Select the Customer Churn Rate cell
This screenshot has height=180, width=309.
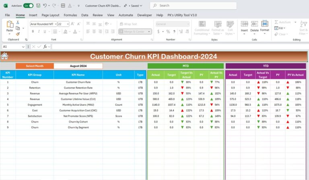pyautogui.click(x=78, y=82)
